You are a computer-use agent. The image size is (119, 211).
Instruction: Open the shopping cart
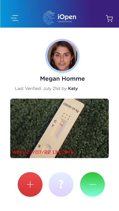[109, 19]
